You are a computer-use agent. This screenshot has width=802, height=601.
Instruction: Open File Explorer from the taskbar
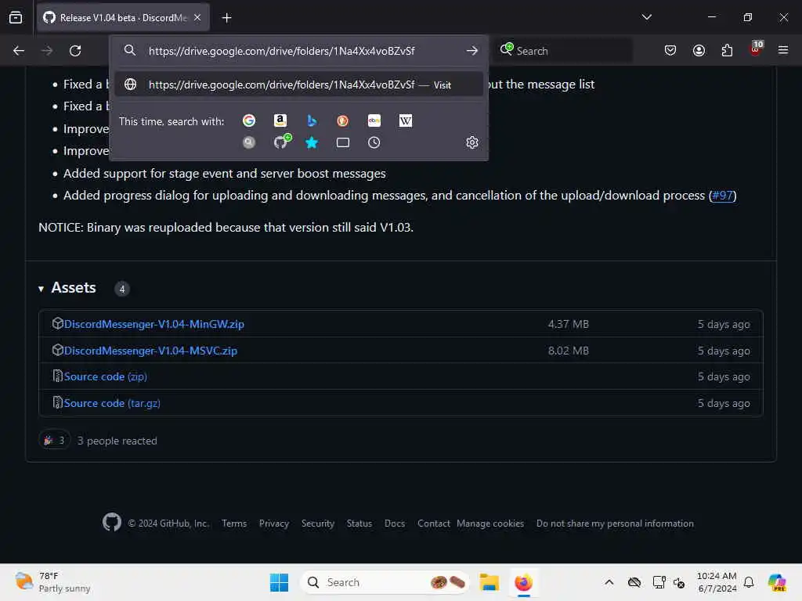489,582
